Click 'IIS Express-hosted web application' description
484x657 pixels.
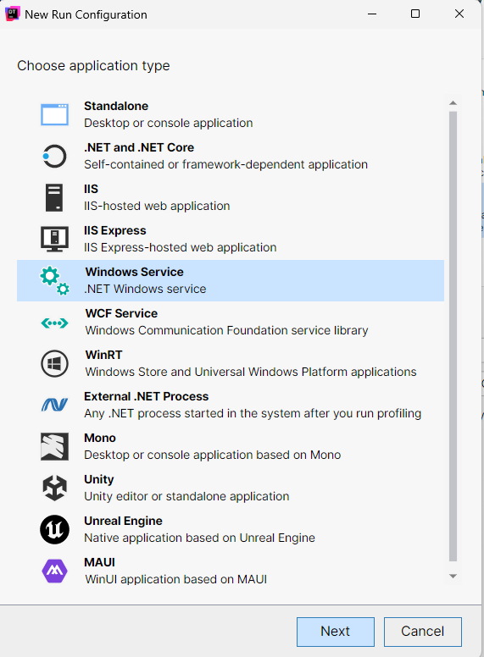[180, 247]
